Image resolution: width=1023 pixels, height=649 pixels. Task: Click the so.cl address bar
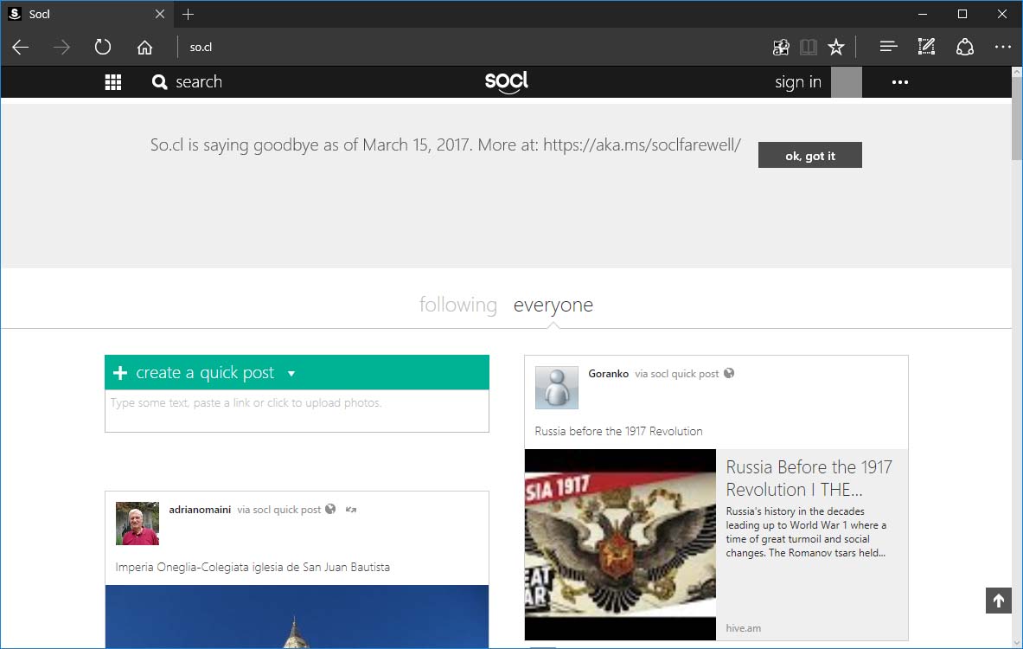coord(470,47)
